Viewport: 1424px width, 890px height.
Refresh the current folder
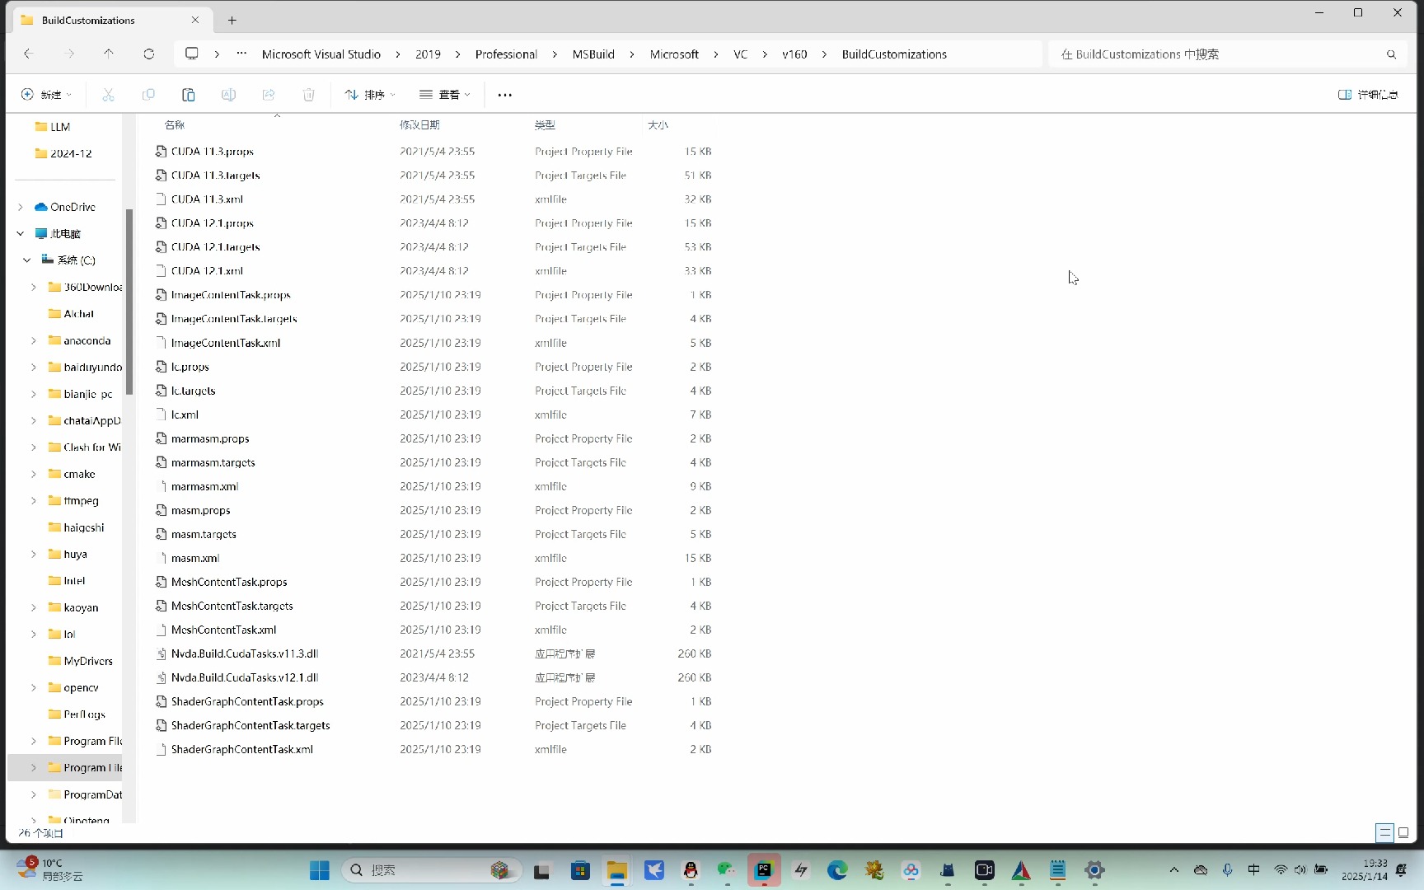pyautogui.click(x=149, y=54)
